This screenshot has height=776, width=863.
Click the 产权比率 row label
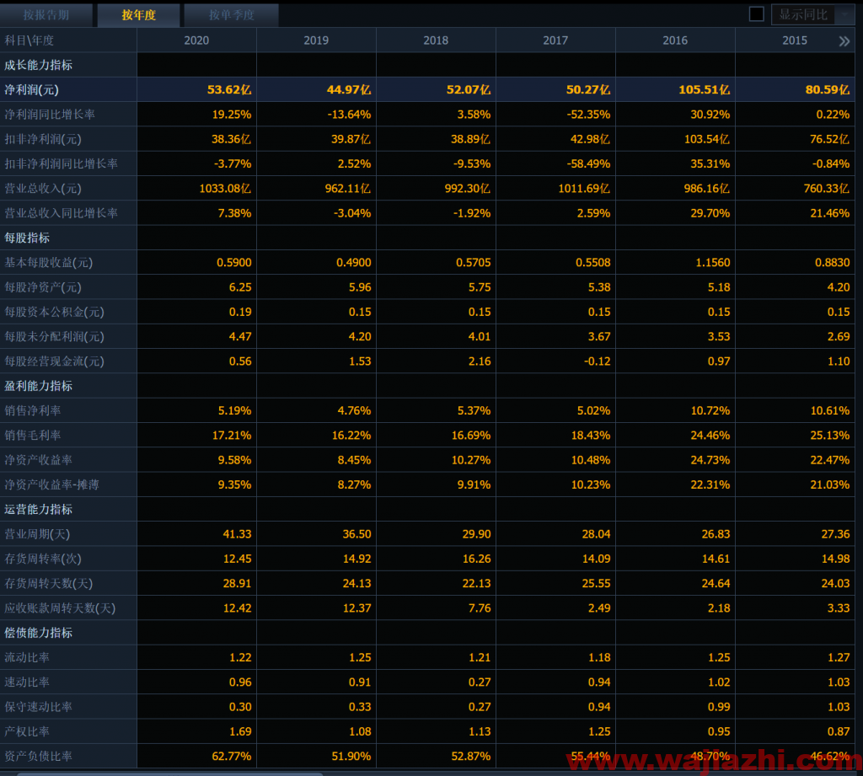pyautogui.click(x=27, y=732)
